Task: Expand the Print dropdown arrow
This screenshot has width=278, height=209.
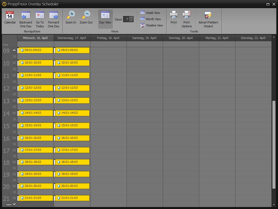Action: click(174, 26)
